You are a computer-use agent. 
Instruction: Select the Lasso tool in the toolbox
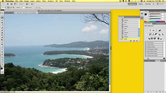click(2, 18)
